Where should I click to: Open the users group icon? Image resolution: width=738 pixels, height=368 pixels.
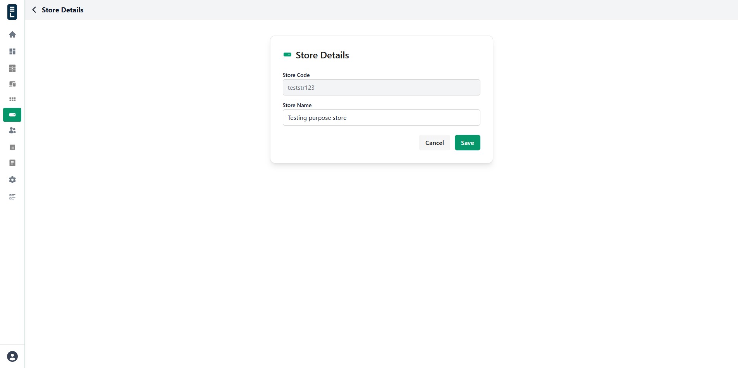(x=12, y=131)
